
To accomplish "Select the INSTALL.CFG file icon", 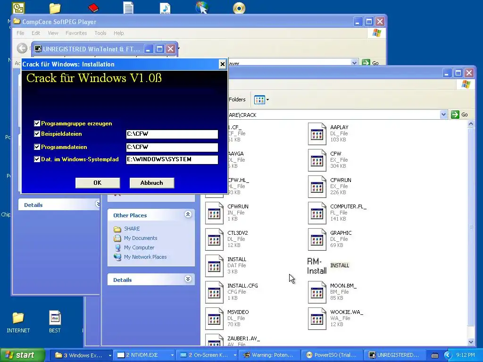I will (x=215, y=292).
